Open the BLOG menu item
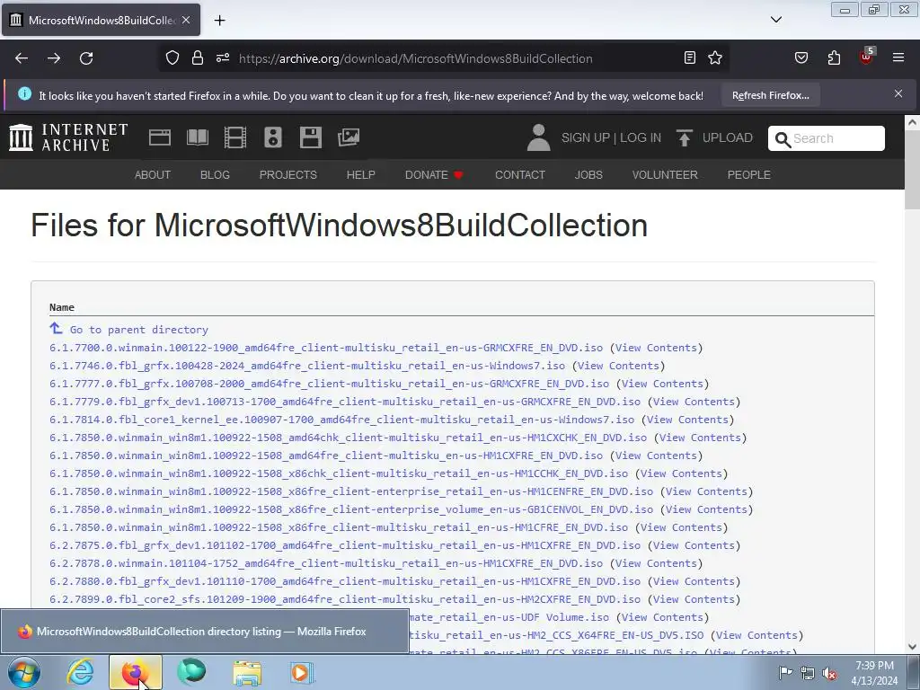 [215, 175]
